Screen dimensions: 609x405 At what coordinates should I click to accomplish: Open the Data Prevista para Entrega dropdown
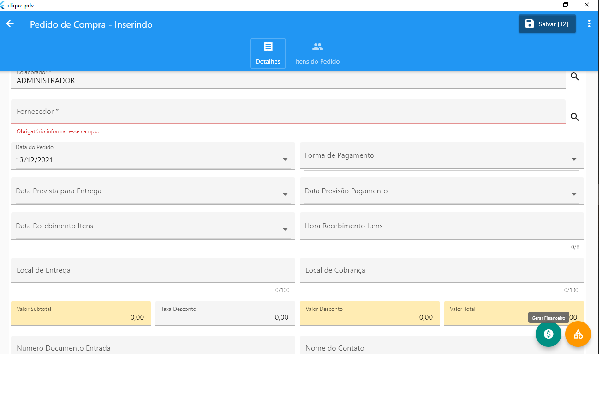(x=153, y=191)
